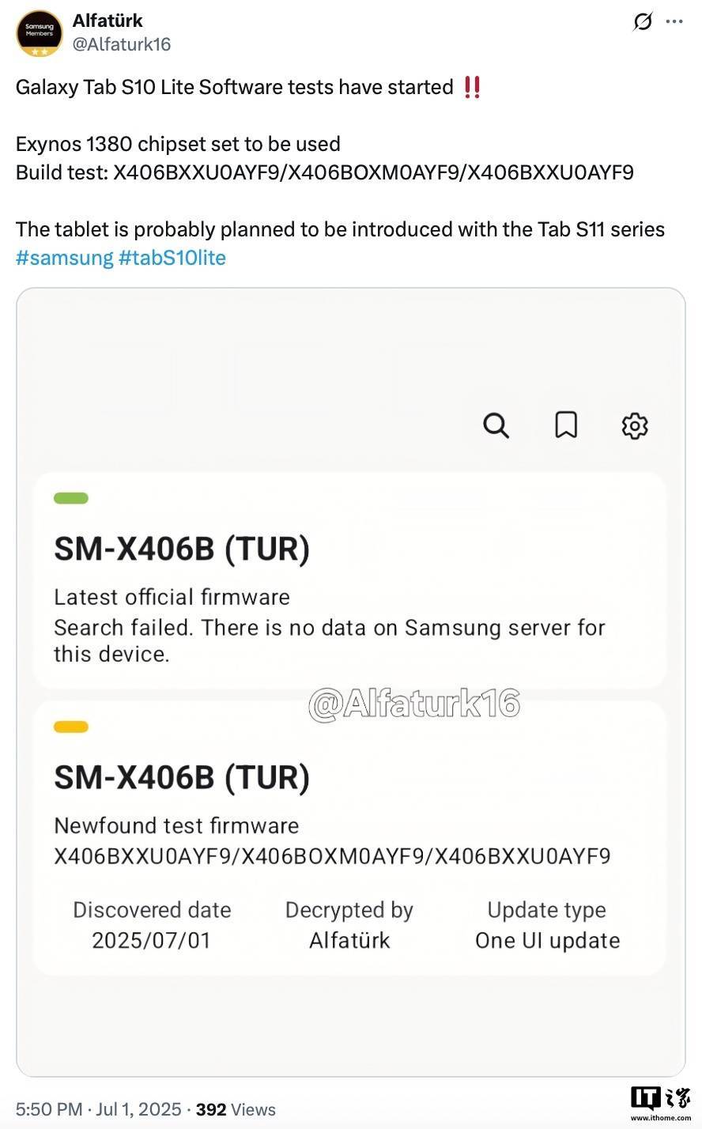
Task: Click the green status indicator pill
Action: tap(71, 498)
